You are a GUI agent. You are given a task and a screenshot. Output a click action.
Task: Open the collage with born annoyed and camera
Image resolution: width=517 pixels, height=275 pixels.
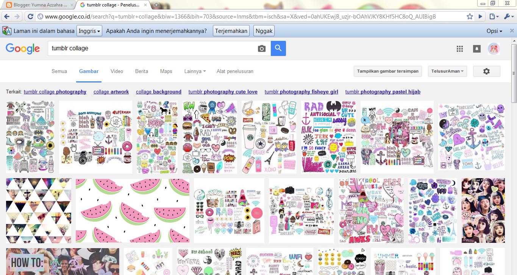tap(96, 137)
